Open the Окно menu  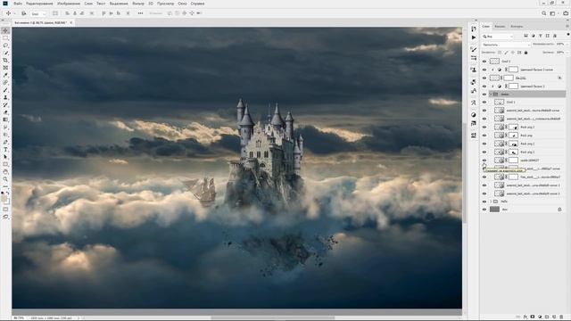tap(182, 4)
